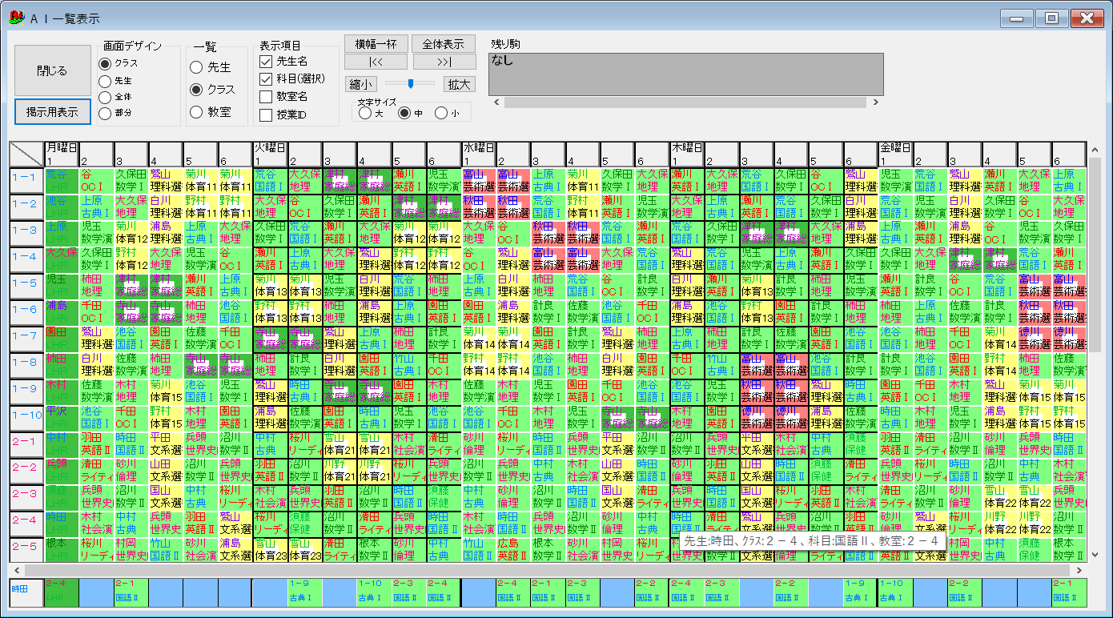
Task: Select class row header 1-6
Action: [x=26, y=312]
